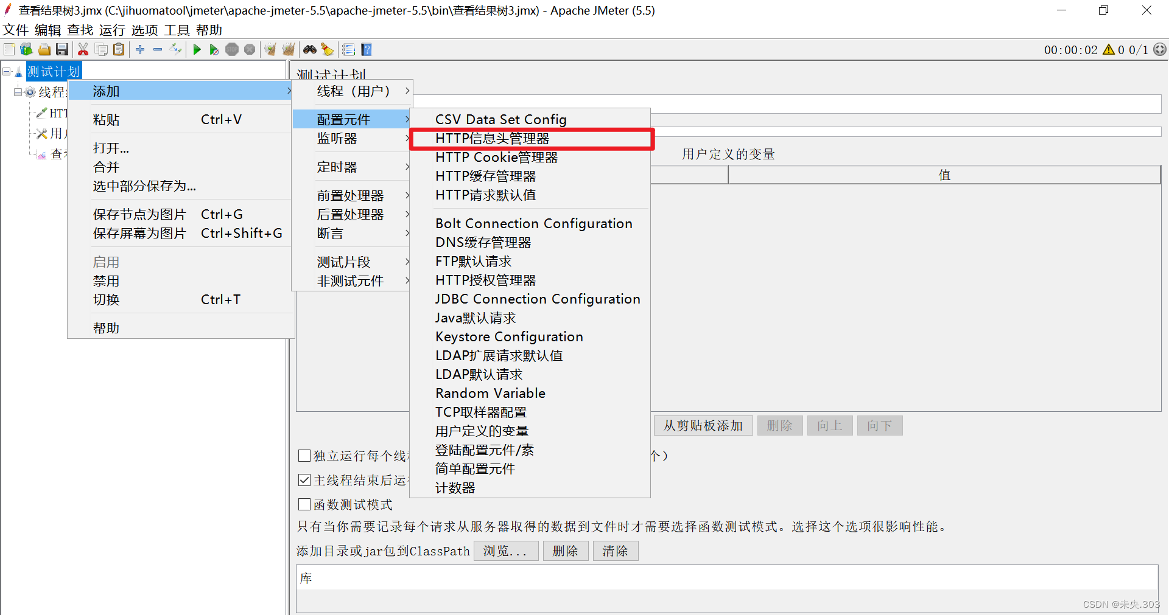Viewport: 1169px width, 615px height.
Task: Select CSV Data Set Config entry
Action: coord(530,120)
